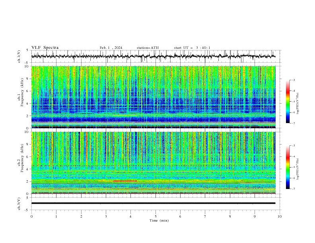Screen dimensions: 315x243
Task: Click the ch.1 spectrogram color bar
Action: point(288,102)
